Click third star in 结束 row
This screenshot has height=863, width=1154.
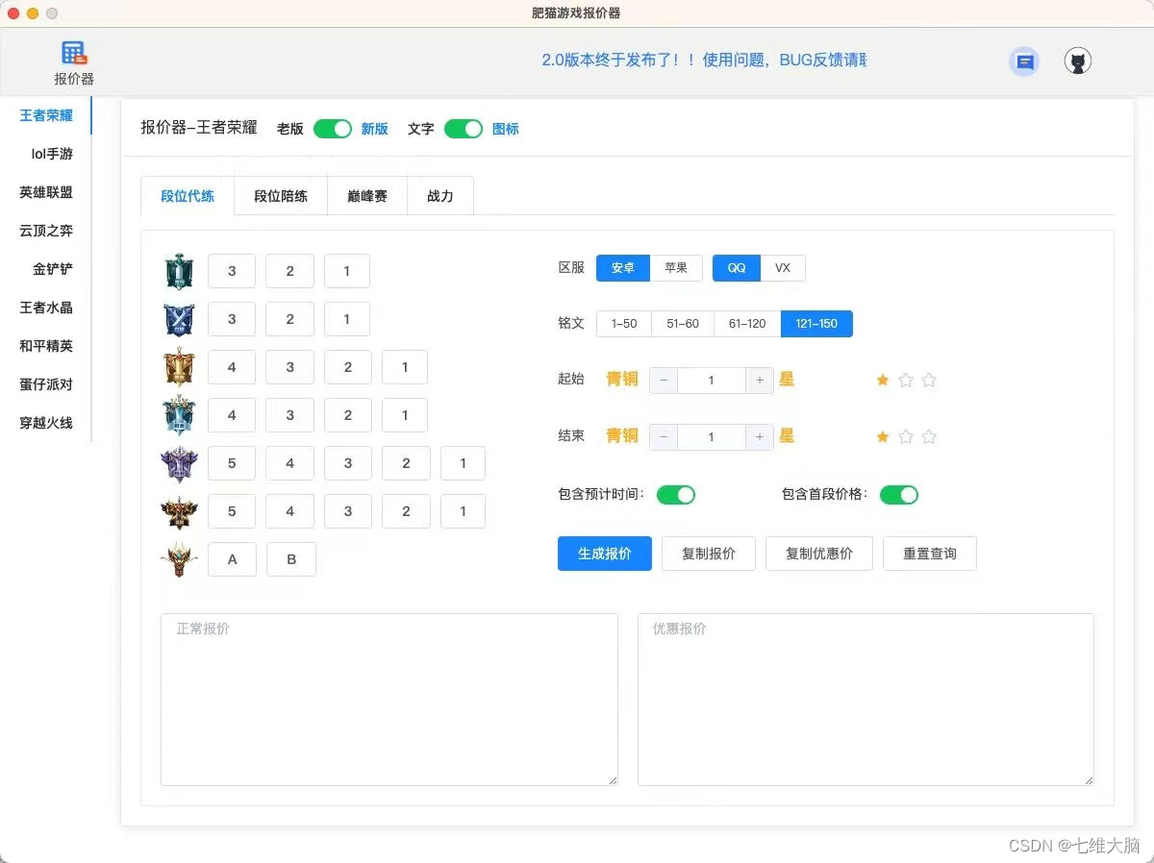click(929, 436)
